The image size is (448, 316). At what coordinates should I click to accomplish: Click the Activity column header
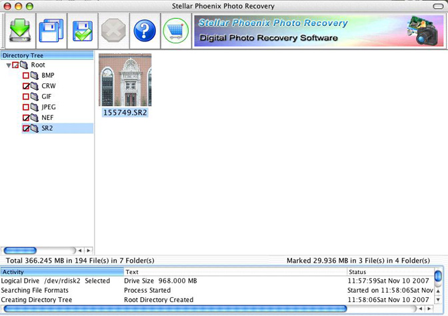coord(62,272)
